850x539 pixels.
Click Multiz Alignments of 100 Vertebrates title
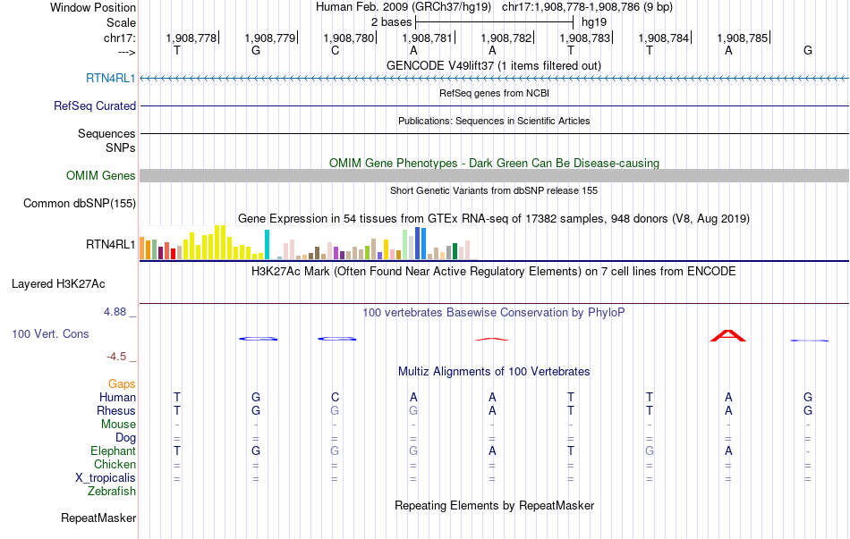click(494, 372)
